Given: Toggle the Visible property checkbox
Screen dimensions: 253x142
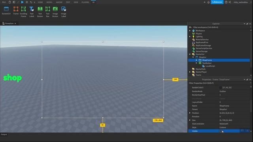Looking at the screenshot, I should 221,131.
